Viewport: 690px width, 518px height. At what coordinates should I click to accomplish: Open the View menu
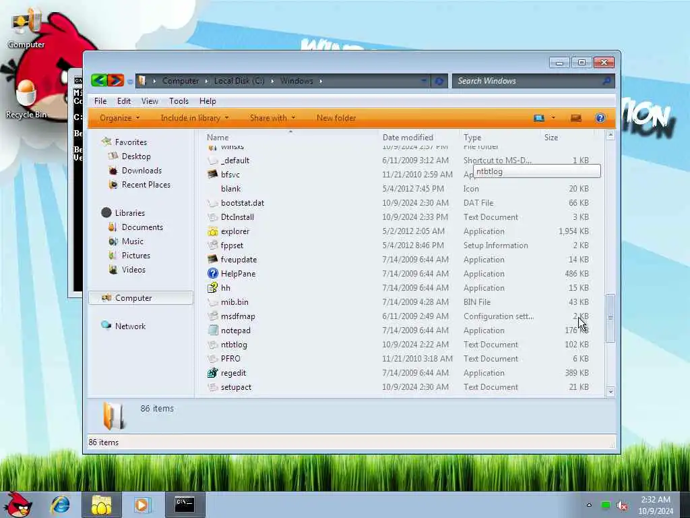coord(150,101)
